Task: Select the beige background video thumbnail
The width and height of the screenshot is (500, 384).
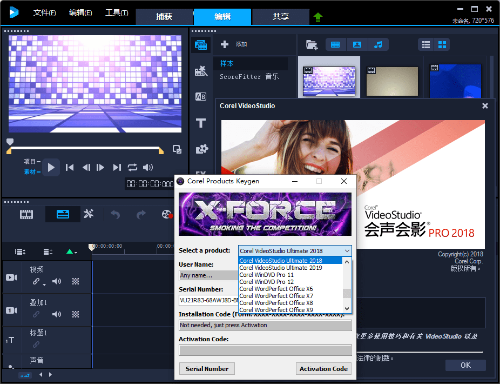Action: click(392, 81)
